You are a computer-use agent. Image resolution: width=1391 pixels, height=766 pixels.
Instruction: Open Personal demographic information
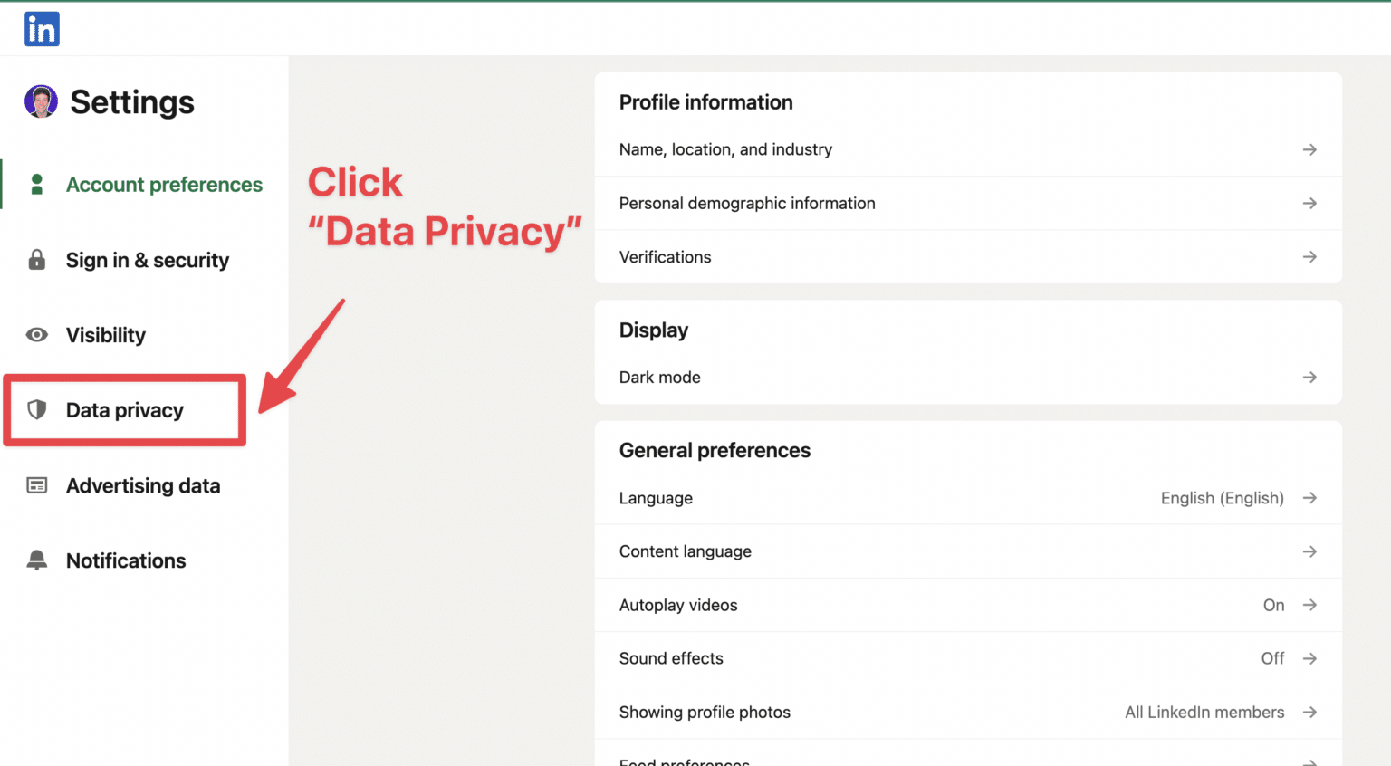coord(747,203)
